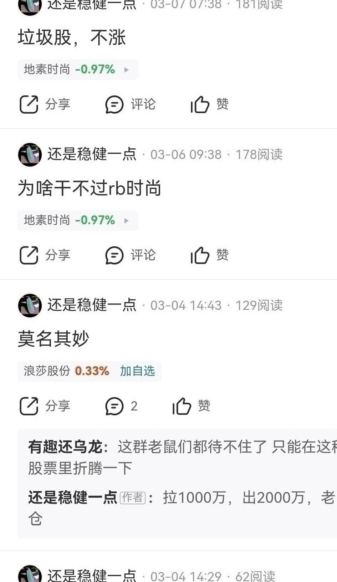Tap share icon under 为啥干不过rb时尚 post
Screen dimensions: 337x582
click(x=29, y=255)
